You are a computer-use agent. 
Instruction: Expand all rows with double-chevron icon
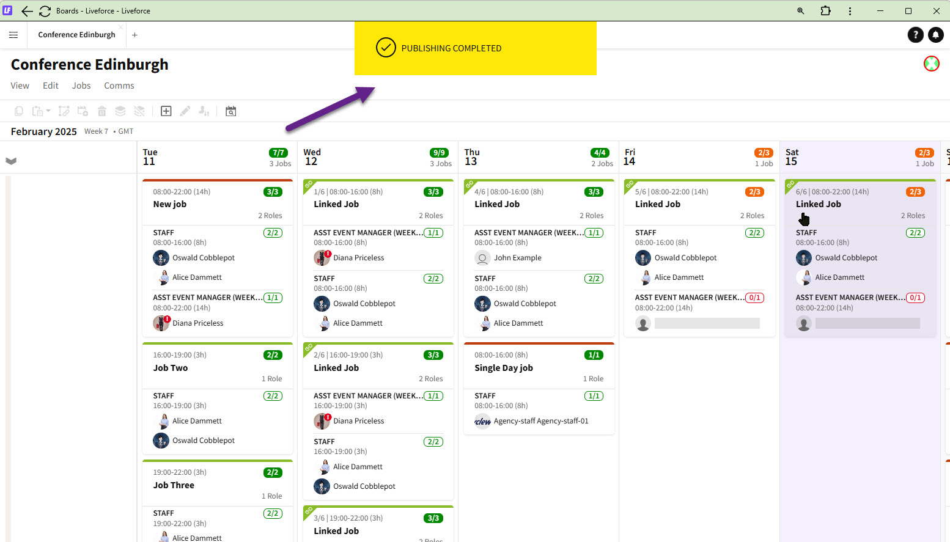[11, 161]
